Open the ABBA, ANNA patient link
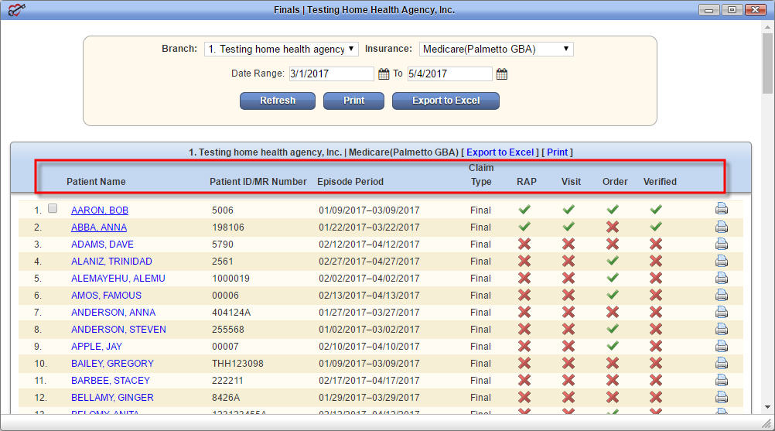 tap(99, 227)
